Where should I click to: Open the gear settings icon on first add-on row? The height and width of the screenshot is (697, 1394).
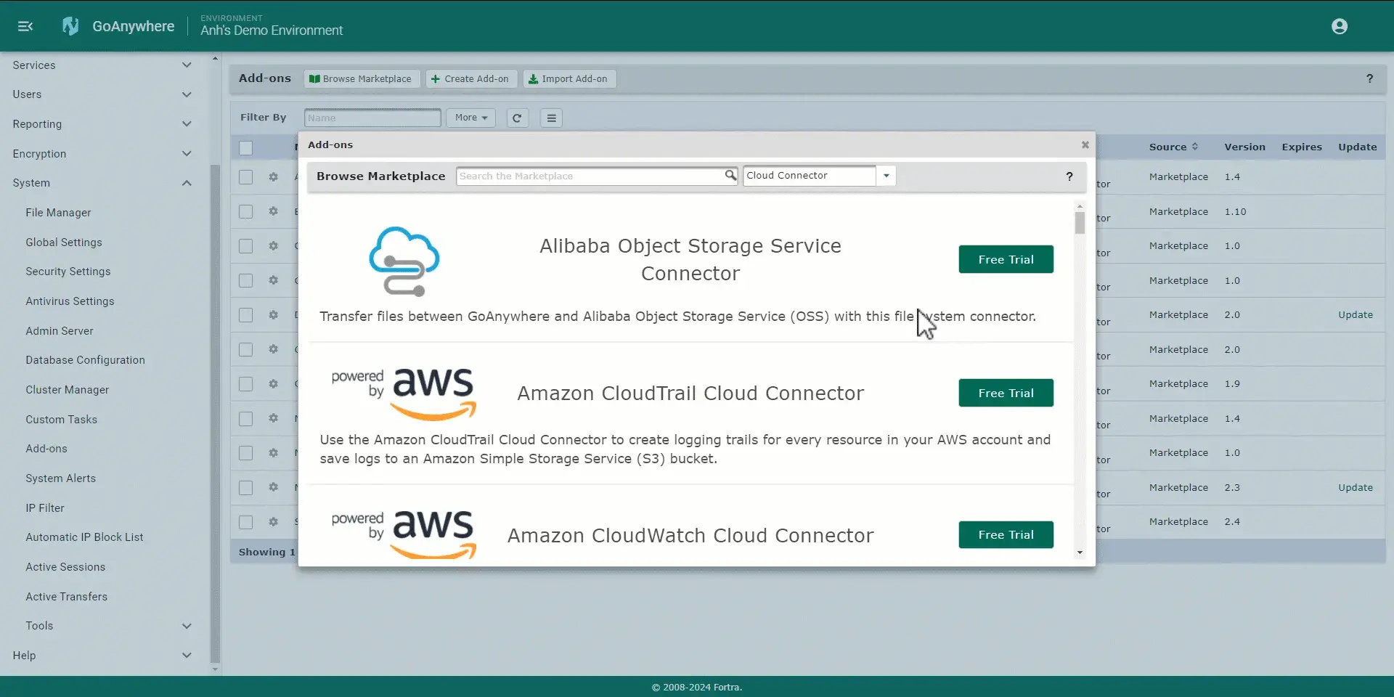(274, 176)
